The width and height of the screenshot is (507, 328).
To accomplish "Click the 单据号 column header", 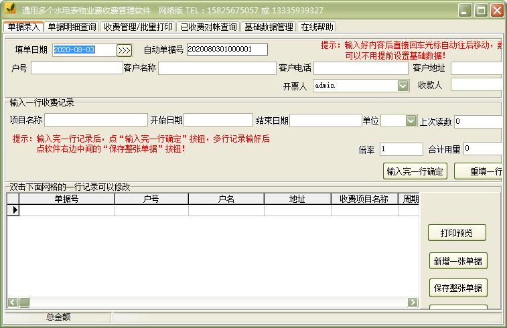I will point(67,199).
